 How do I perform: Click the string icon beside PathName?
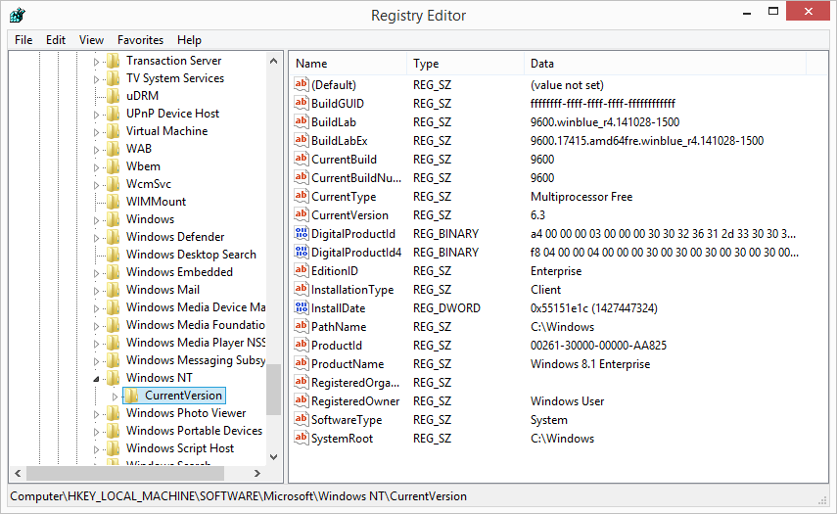click(302, 327)
